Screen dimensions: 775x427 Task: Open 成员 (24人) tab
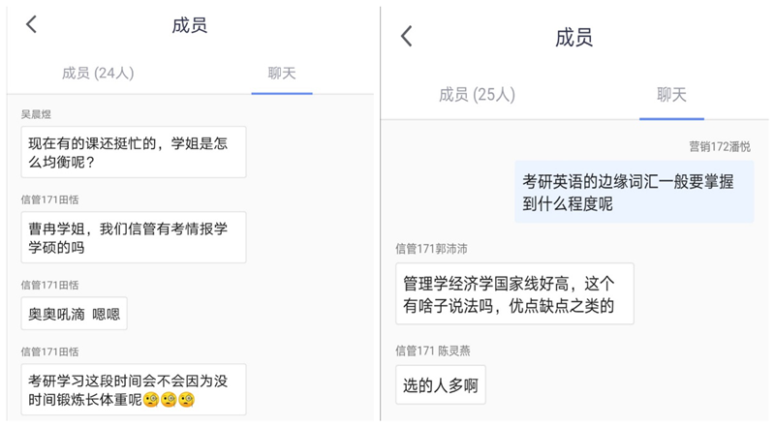pos(98,74)
